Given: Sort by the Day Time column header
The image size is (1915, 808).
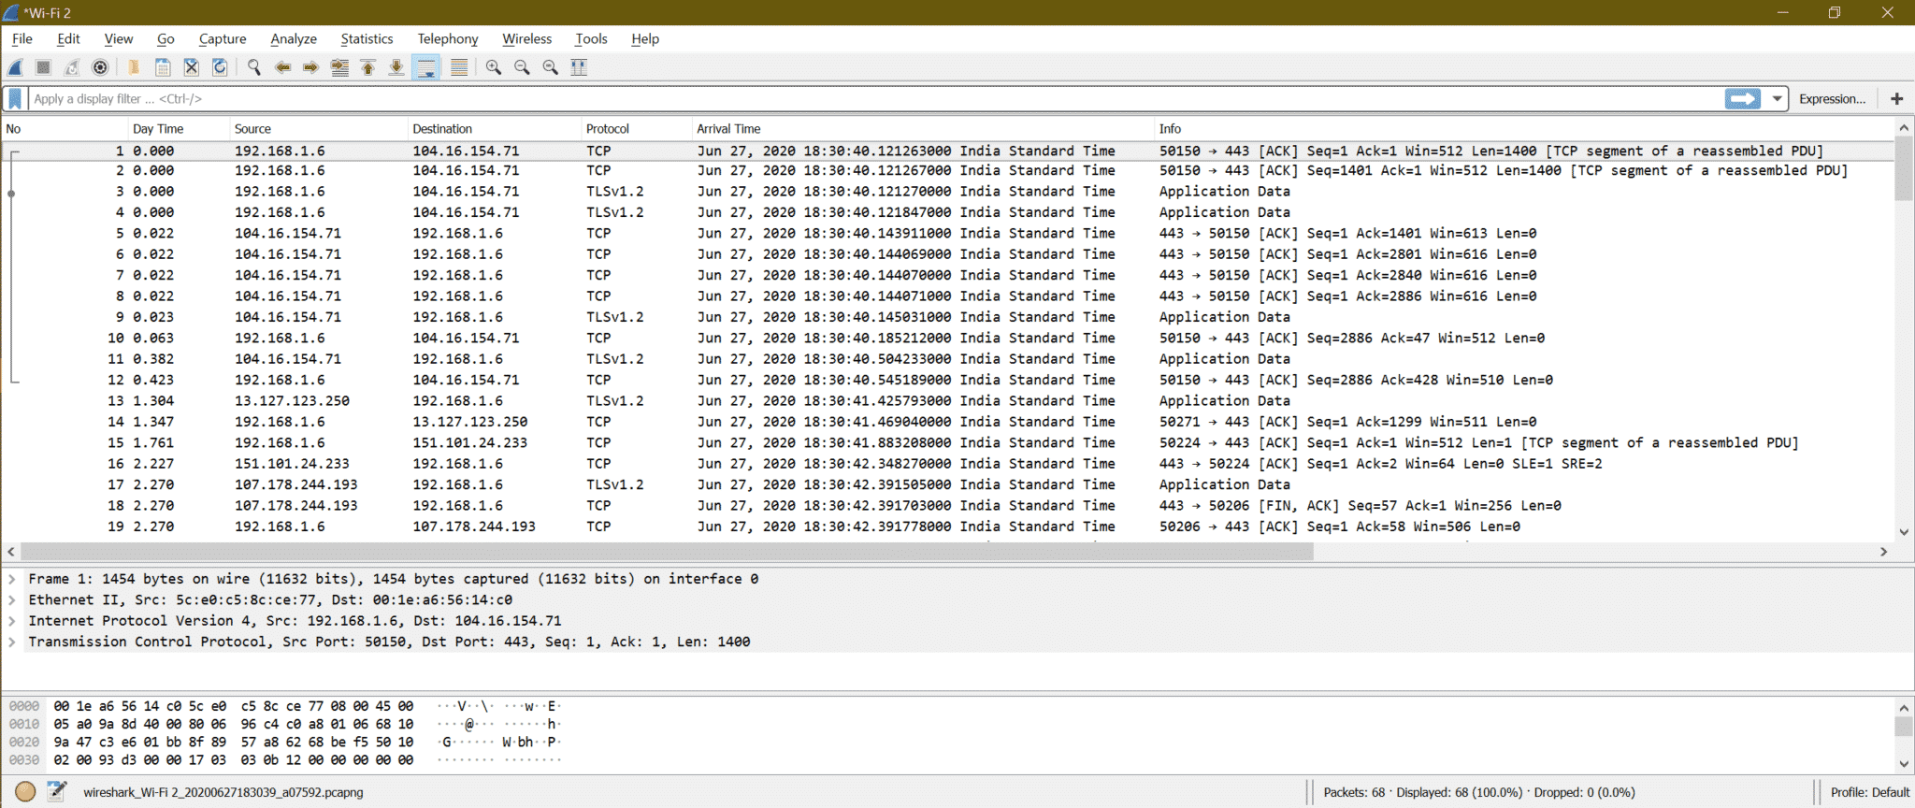Looking at the screenshot, I should (x=179, y=129).
